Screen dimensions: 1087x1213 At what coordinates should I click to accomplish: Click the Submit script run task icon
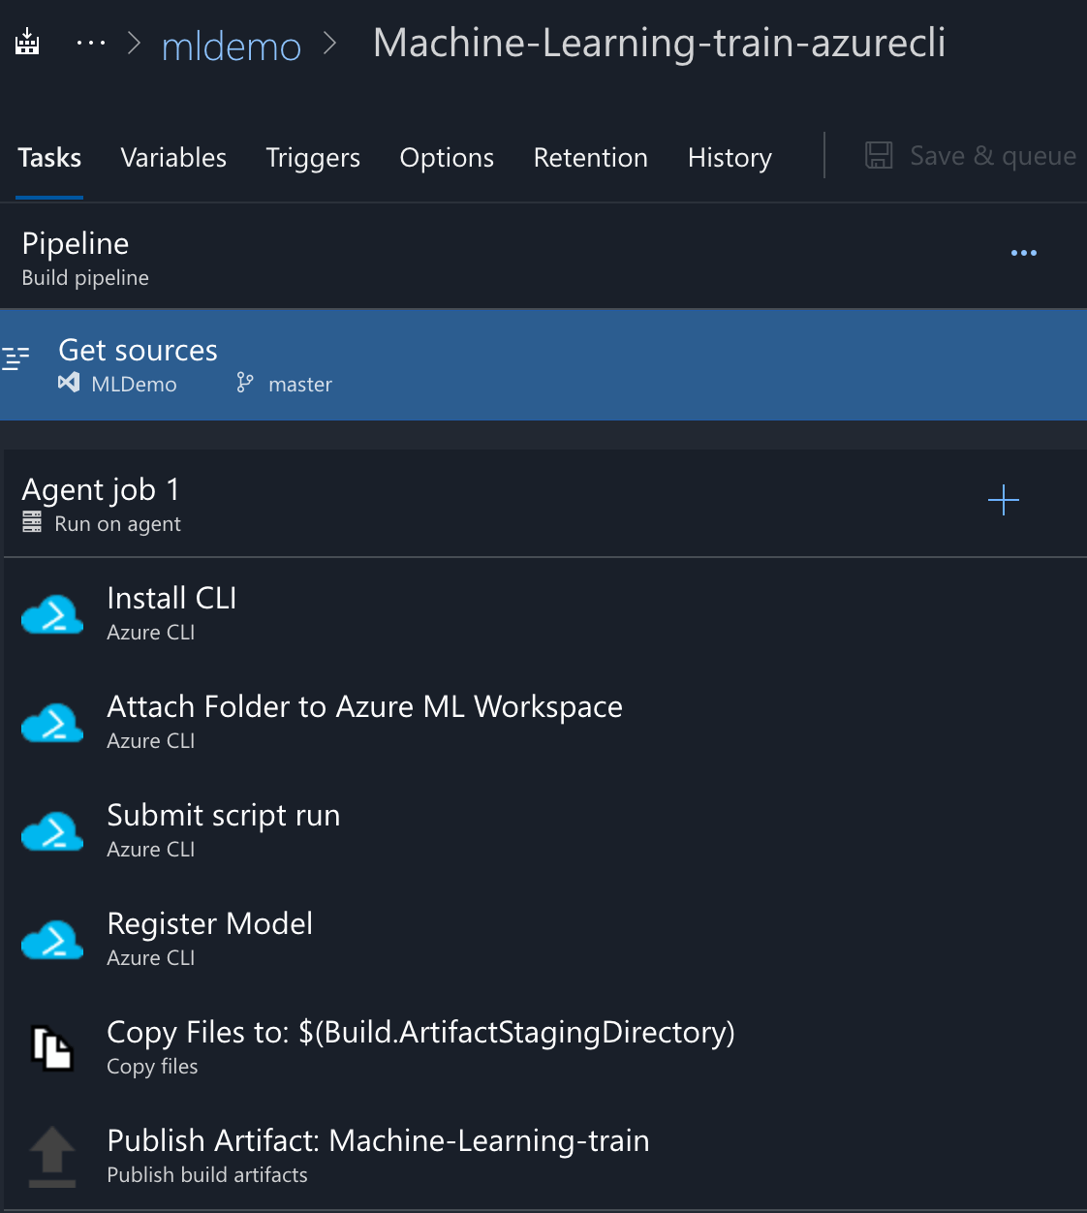(x=52, y=831)
